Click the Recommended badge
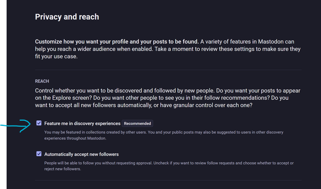Screen dimensions: 321x189 tap(137, 123)
